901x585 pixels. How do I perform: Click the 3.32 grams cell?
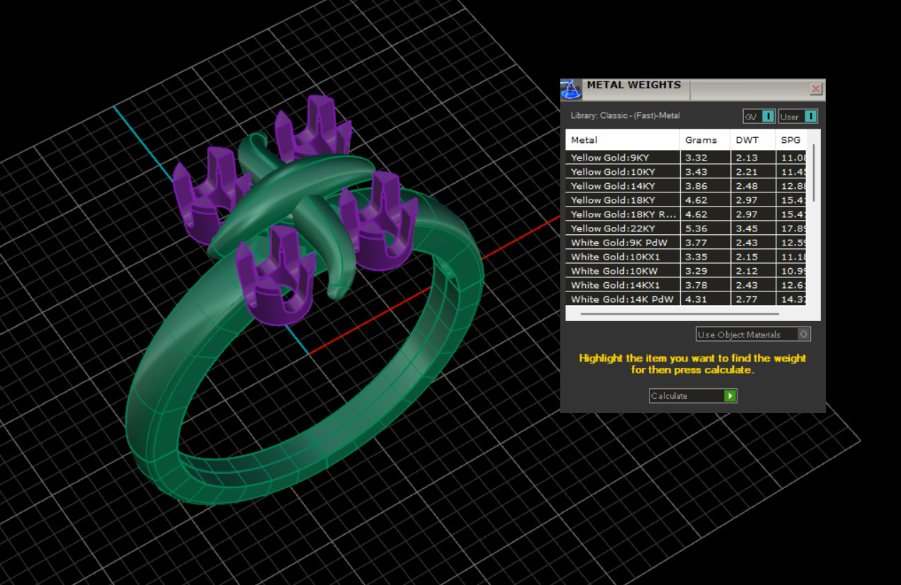coord(705,158)
